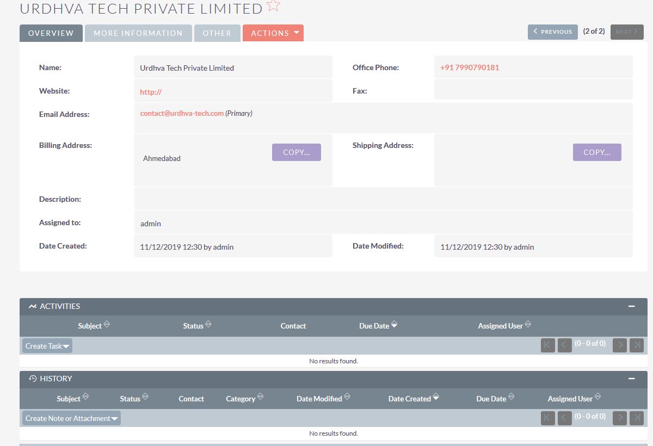The width and height of the screenshot is (653, 446).
Task: Switch to the Overview tab
Action: coord(51,33)
